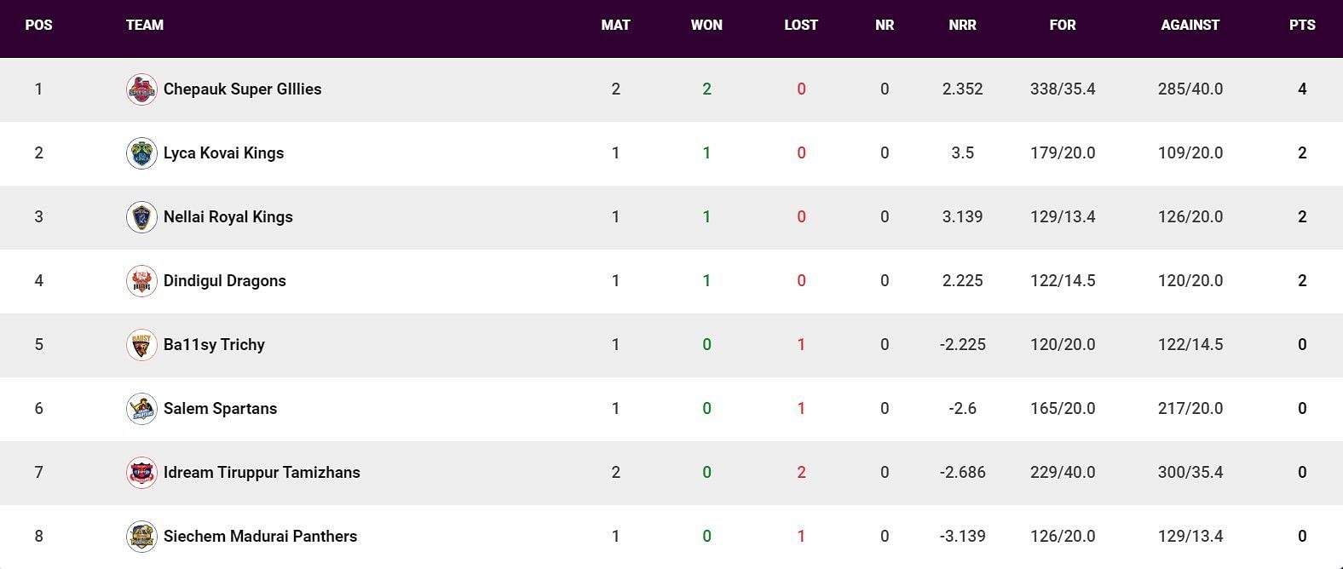
Task: Click the Siechem Madurai Panthers team logo
Action: [x=141, y=536]
